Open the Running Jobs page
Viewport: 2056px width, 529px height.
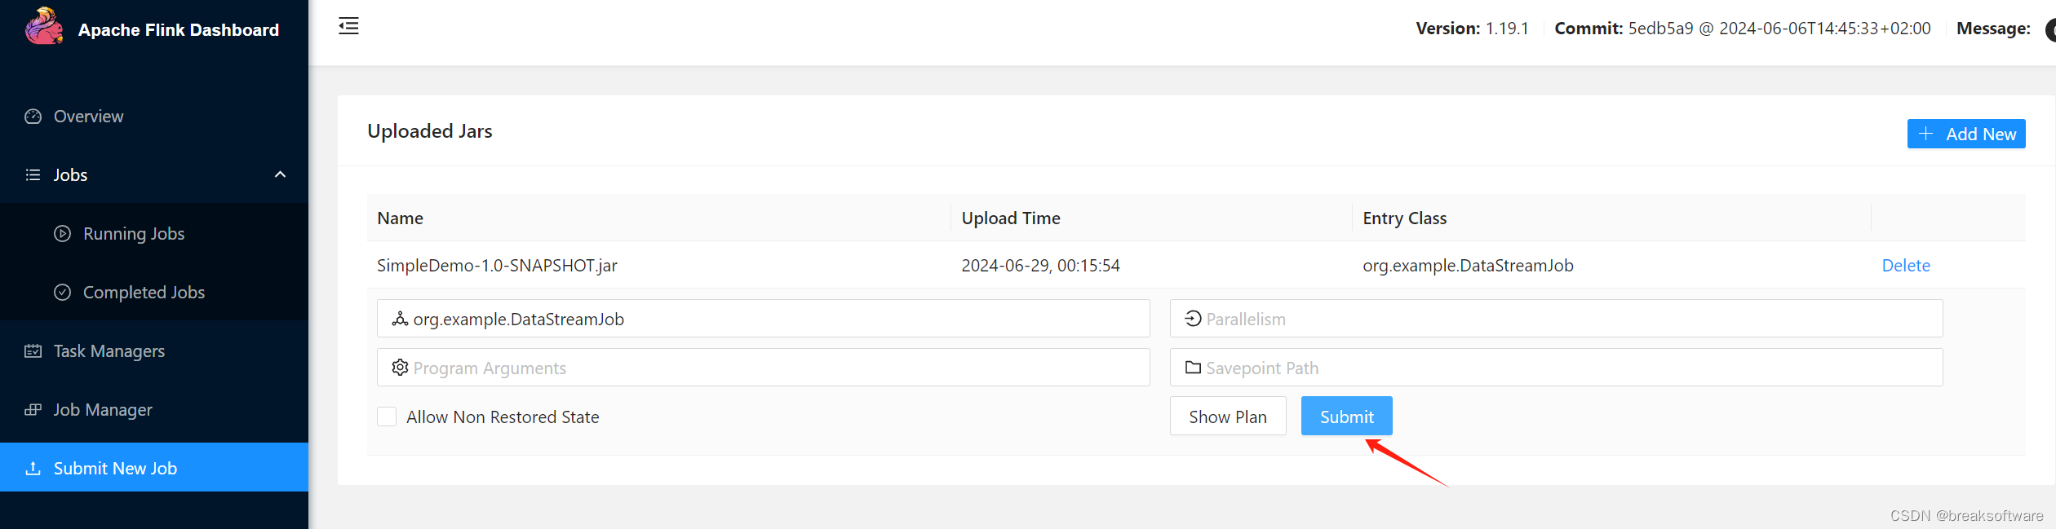134,234
